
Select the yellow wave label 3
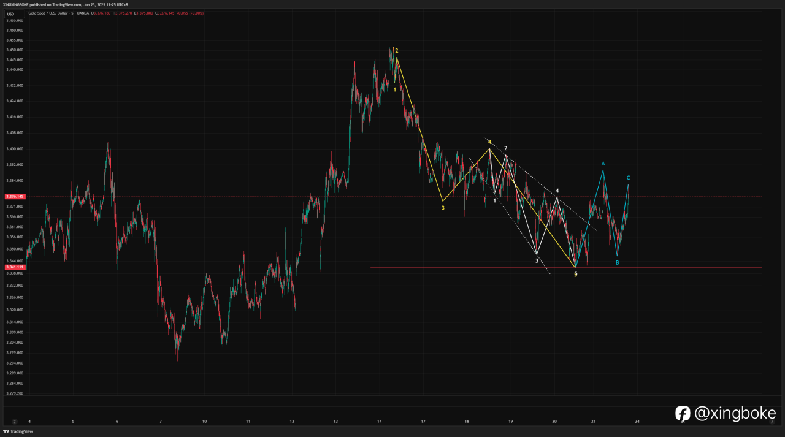point(443,208)
